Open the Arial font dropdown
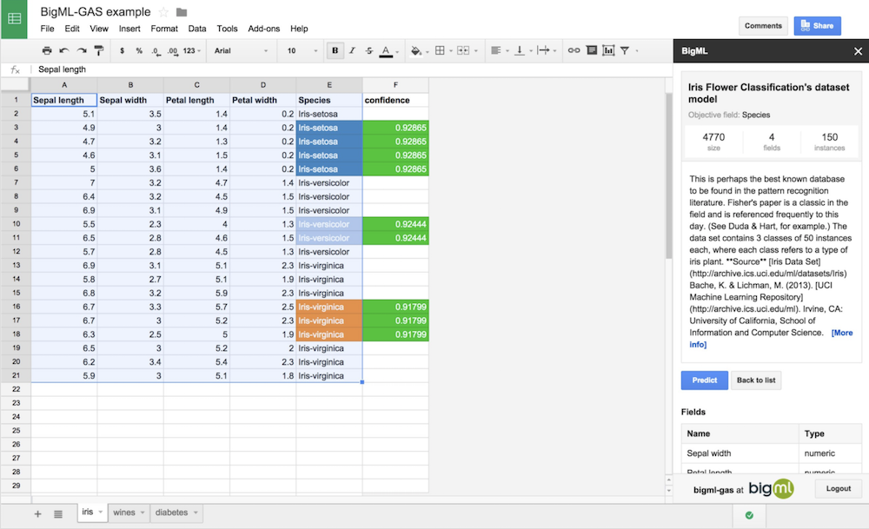869x529 pixels. [242, 51]
